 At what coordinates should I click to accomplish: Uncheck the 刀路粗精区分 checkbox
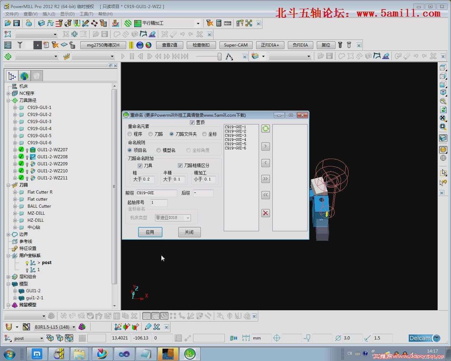point(180,165)
